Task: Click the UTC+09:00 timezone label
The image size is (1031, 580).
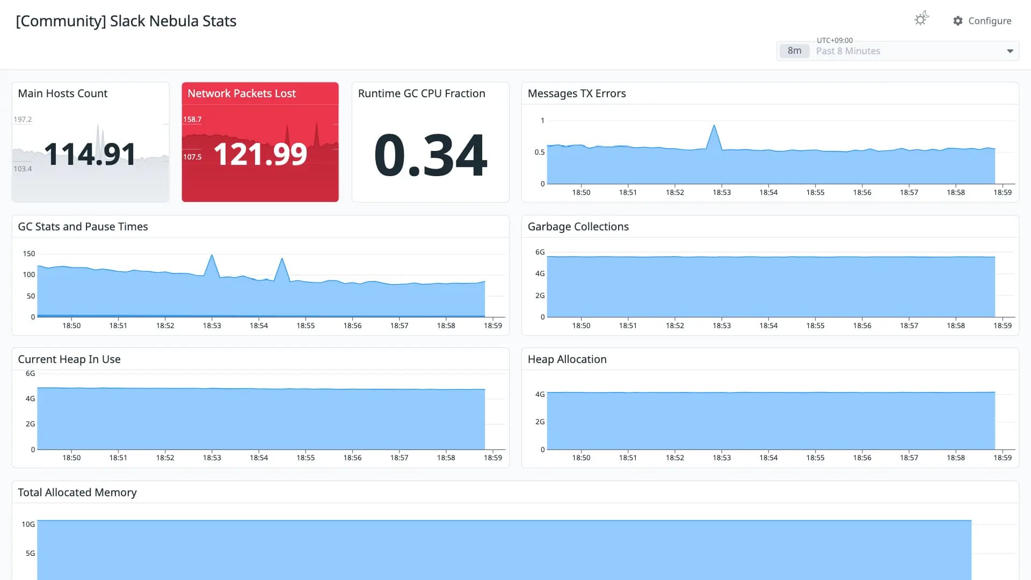Action: pyautogui.click(x=834, y=40)
